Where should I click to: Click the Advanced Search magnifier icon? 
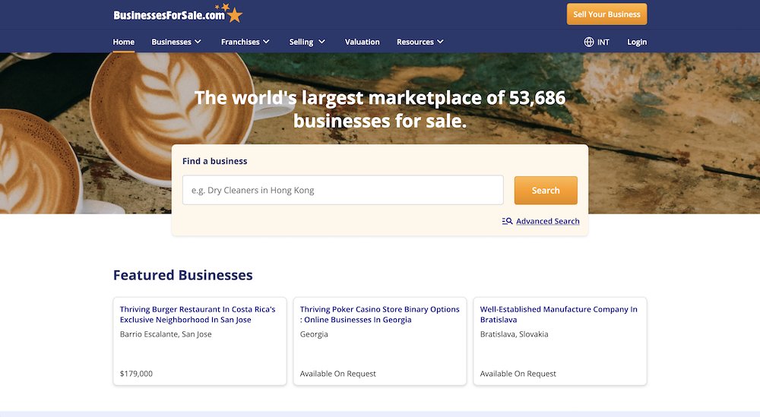(507, 221)
